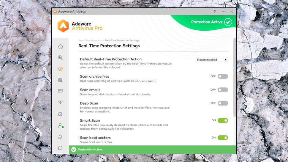Turn on the Scan emails switch

tap(223, 90)
